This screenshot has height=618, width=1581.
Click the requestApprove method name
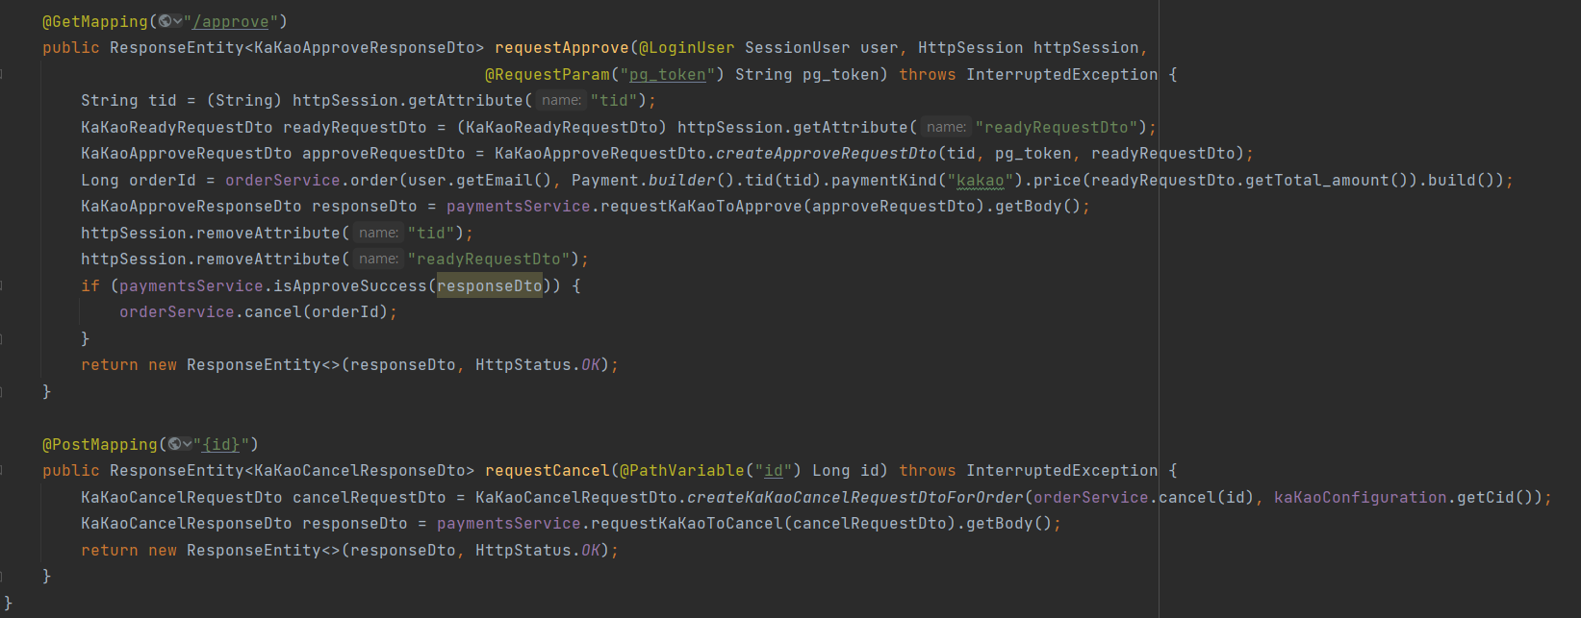tap(562, 47)
